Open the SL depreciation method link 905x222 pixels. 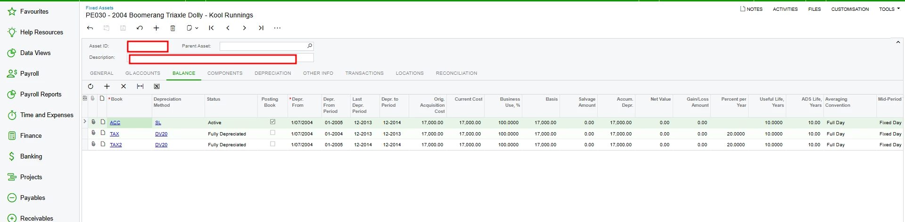[158, 123]
